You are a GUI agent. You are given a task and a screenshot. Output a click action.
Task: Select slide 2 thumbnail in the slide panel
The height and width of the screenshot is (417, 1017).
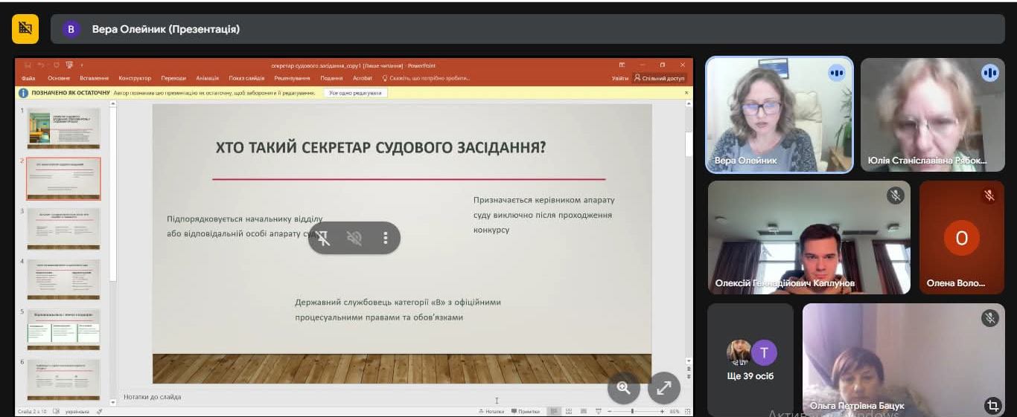63,178
